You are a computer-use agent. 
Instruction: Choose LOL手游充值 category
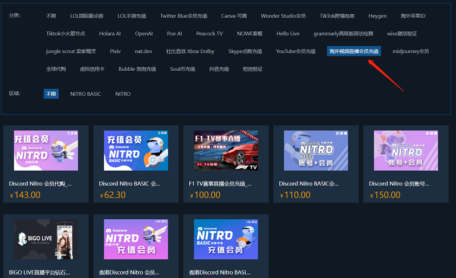click(x=132, y=16)
